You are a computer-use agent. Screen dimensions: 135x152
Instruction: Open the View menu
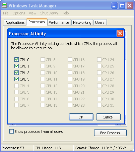coord(32,13)
